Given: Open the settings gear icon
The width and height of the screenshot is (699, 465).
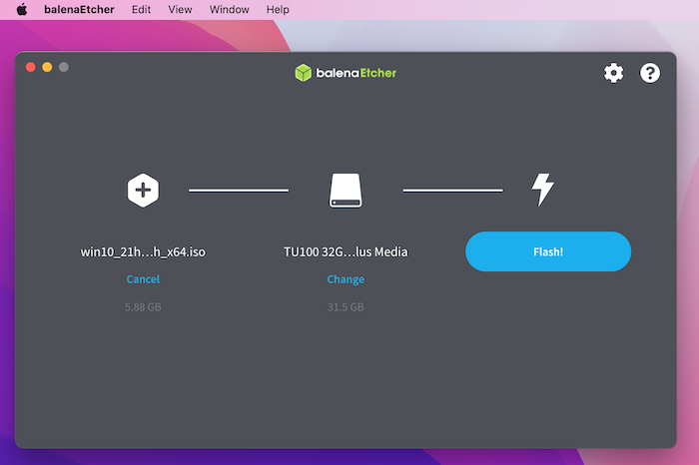Looking at the screenshot, I should coord(613,73).
